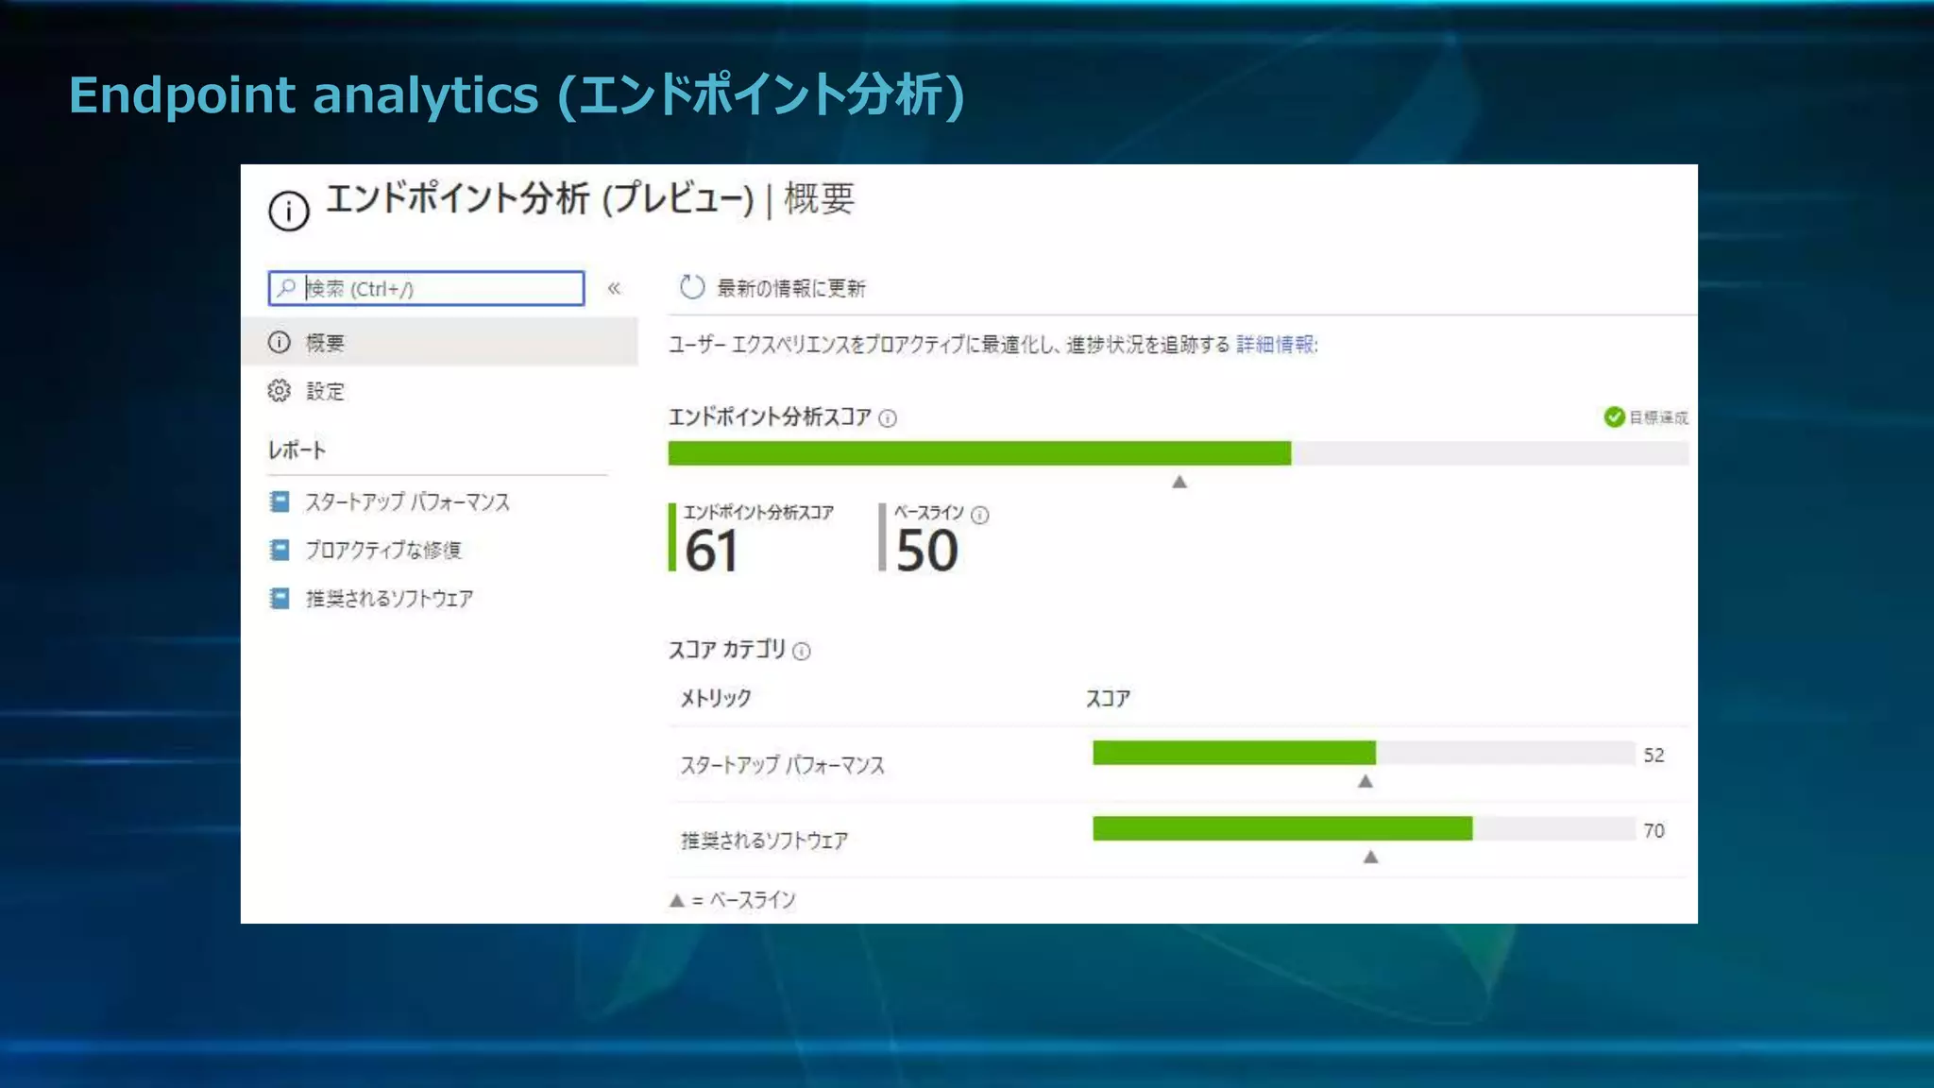
Task: Open the プロアクティブな修復 report
Action: 383,550
